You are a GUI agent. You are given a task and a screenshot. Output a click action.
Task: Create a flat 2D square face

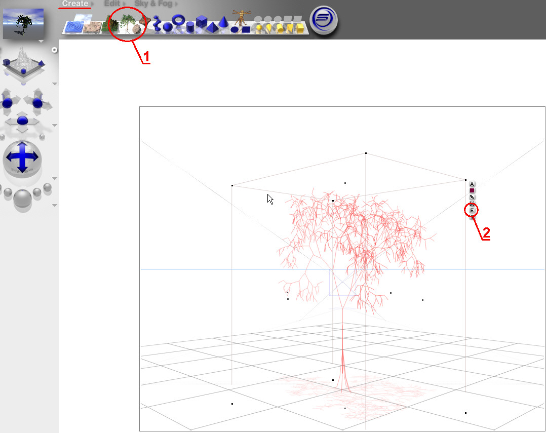point(246,29)
